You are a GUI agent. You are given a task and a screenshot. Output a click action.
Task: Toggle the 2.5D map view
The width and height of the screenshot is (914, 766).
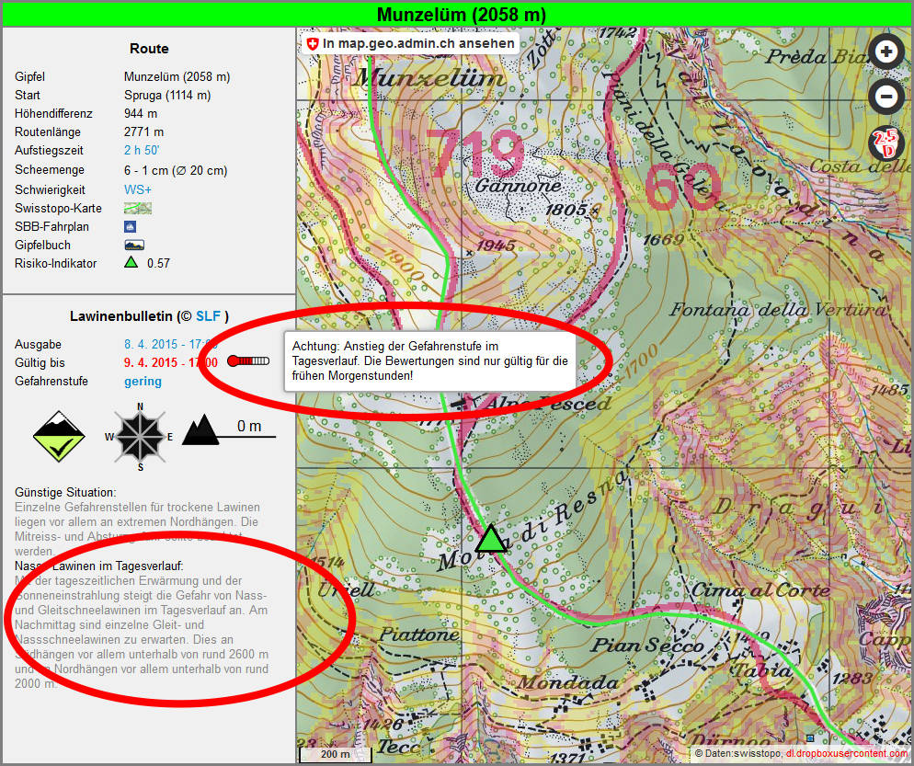pyautogui.click(x=885, y=143)
